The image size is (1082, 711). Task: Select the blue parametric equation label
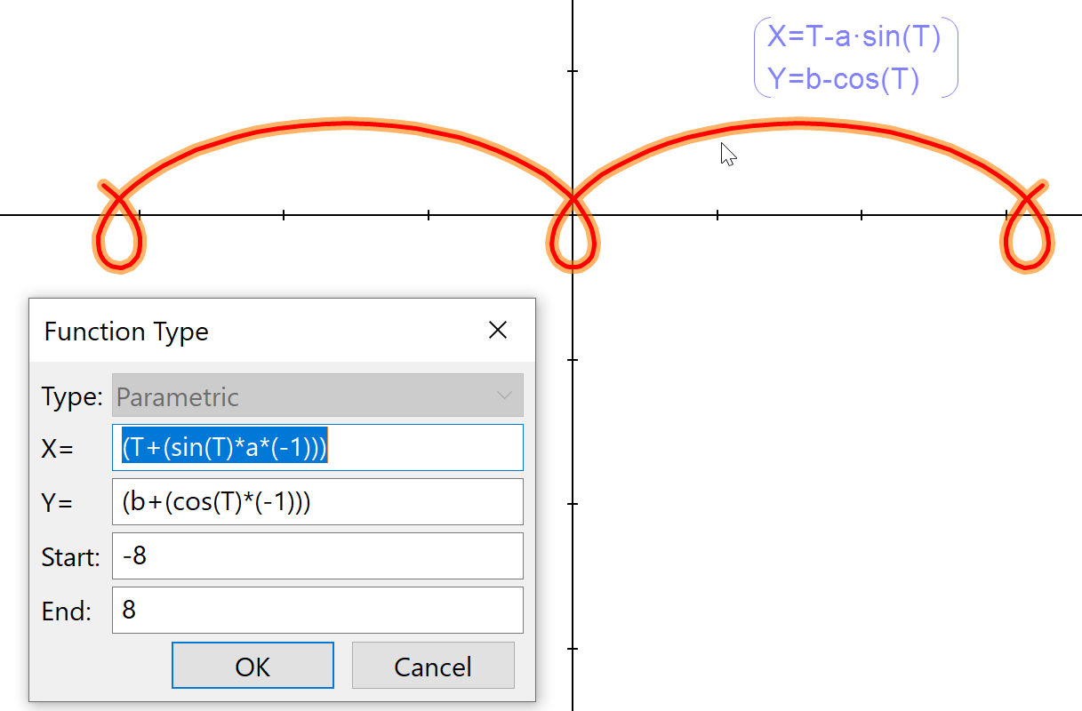(x=855, y=57)
